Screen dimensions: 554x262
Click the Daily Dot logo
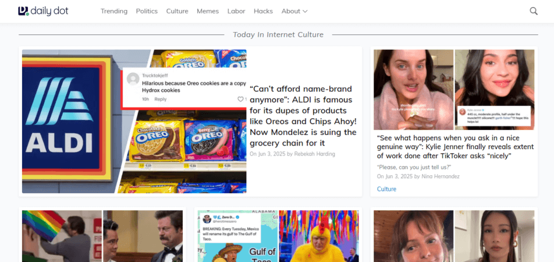[x=43, y=11]
